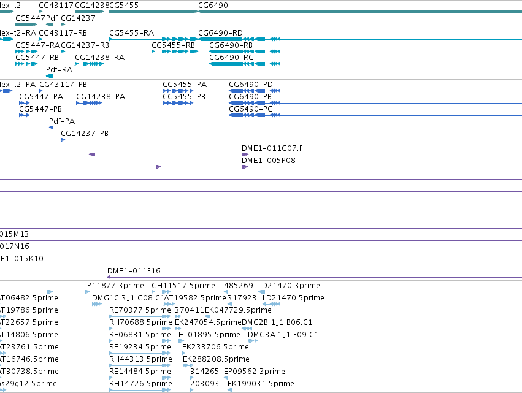Select protein CG14237-PB

(85, 134)
